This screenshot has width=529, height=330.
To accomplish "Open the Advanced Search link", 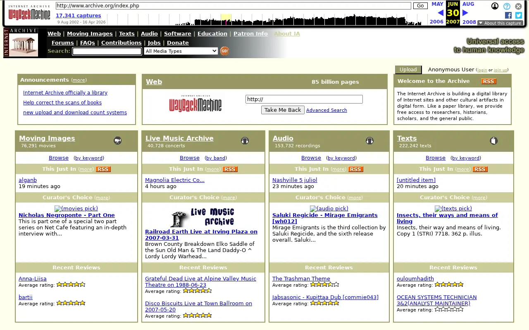I will pyautogui.click(x=326, y=110).
